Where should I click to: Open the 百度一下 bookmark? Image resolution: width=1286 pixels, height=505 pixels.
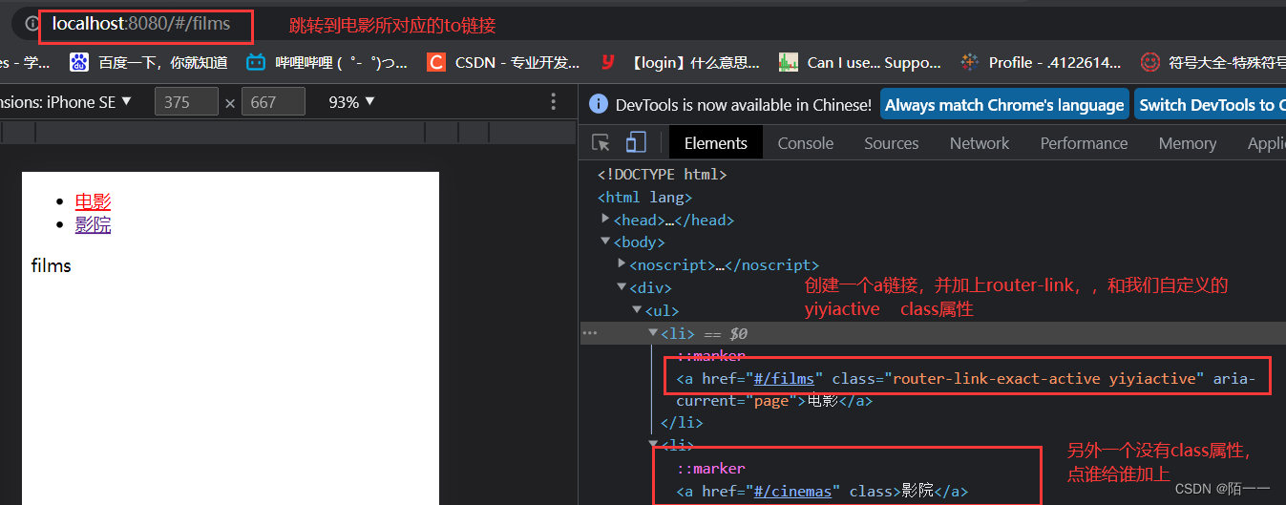[x=150, y=63]
